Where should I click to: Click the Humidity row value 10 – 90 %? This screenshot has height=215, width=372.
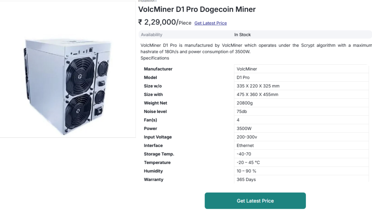247,171
